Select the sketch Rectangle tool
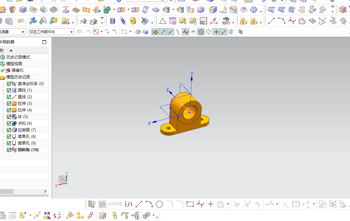 tap(190, 204)
